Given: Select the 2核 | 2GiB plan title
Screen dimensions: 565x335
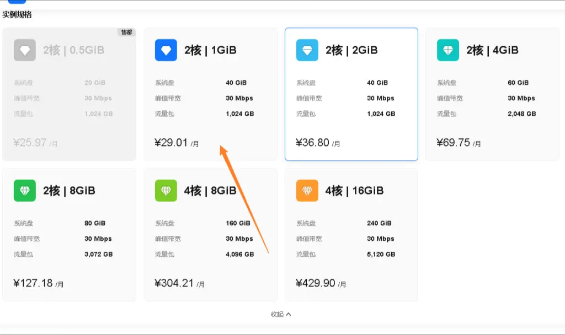Looking at the screenshot, I should (x=351, y=50).
